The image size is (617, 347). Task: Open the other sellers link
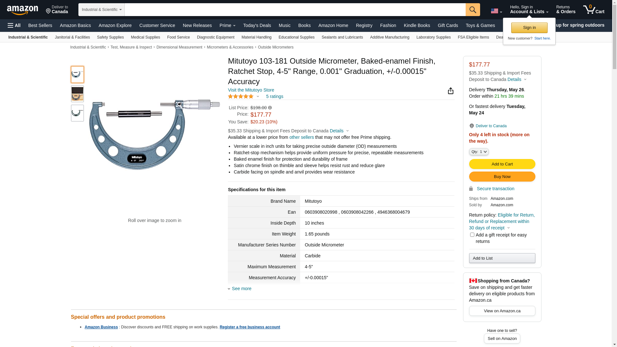(301, 137)
